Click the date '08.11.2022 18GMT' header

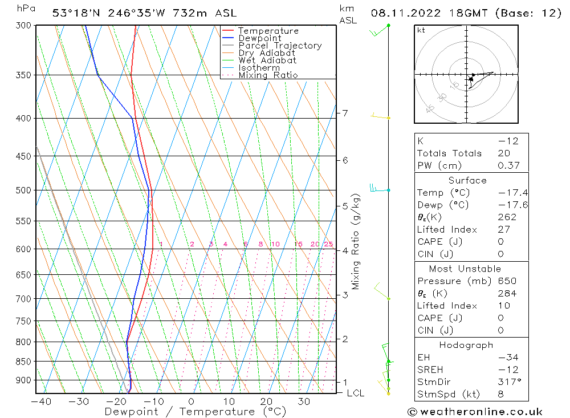click(x=429, y=14)
